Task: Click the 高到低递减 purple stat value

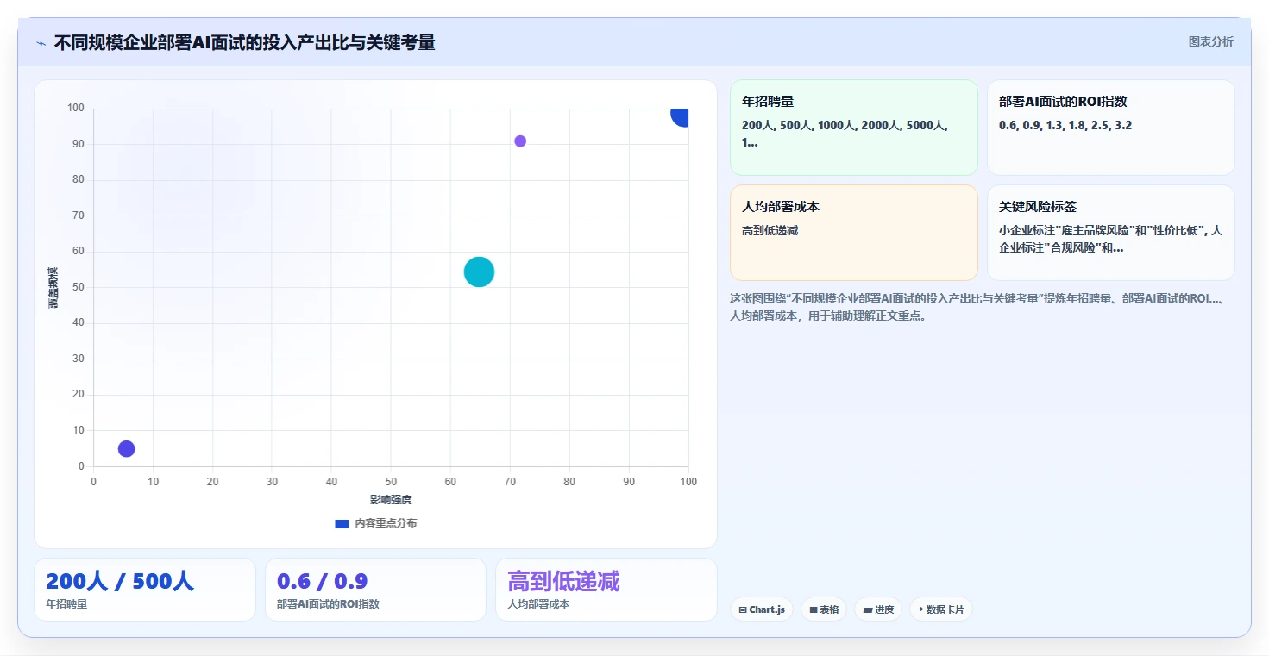Action: 563,582
